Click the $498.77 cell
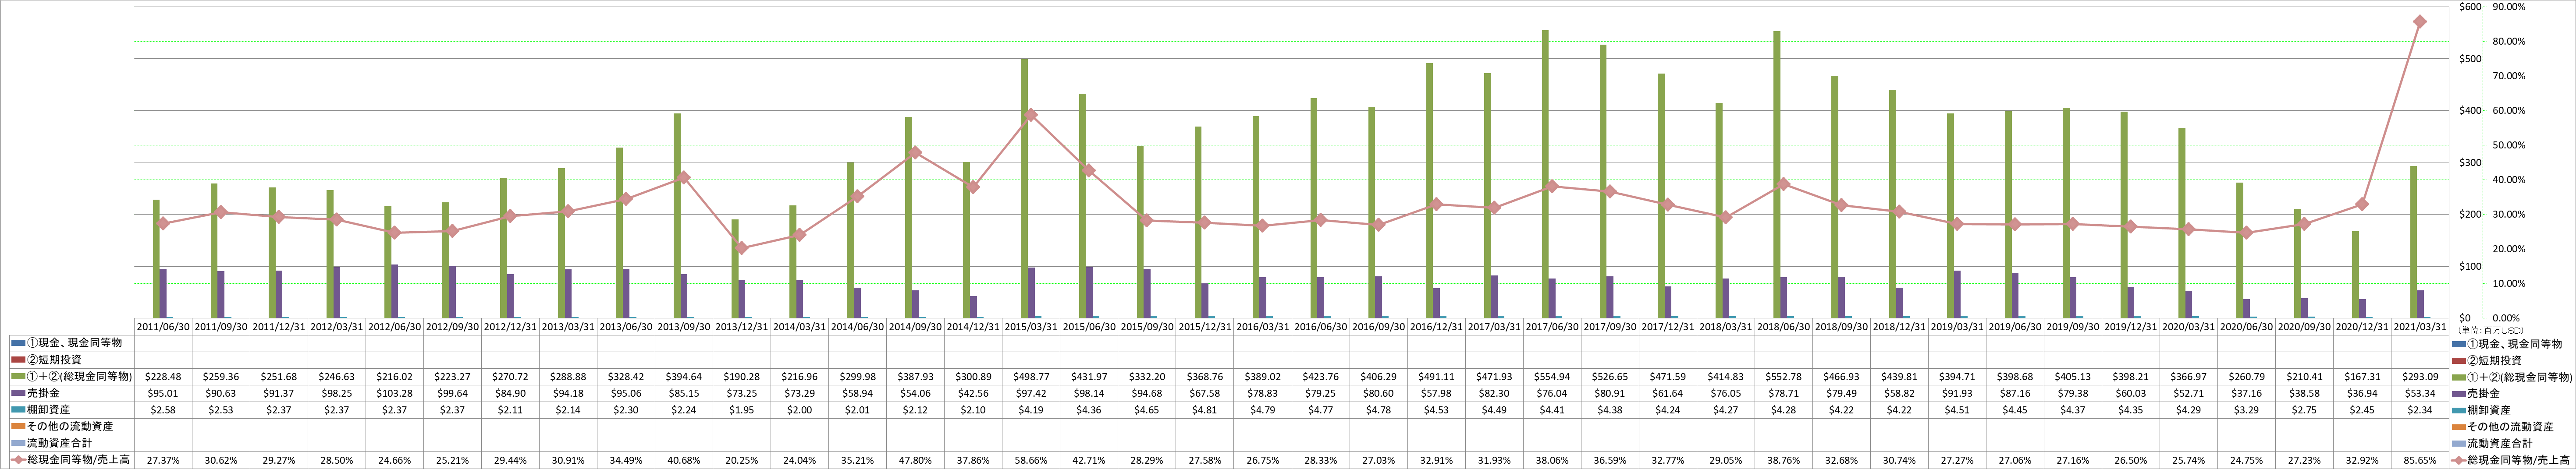The width and height of the screenshot is (2576, 469). coord(1031,377)
